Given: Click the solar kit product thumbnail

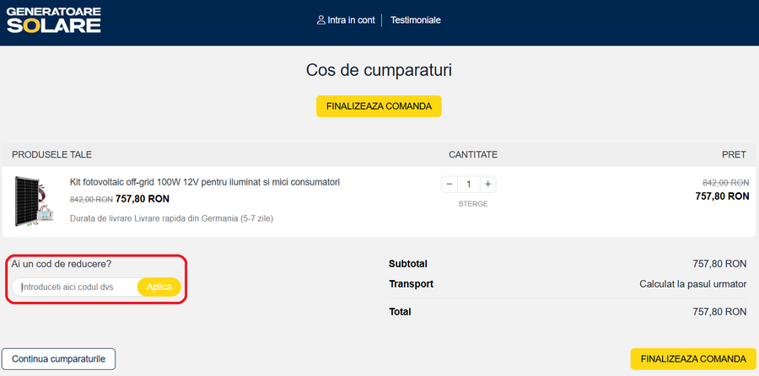Looking at the screenshot, I should click(34, 201).
